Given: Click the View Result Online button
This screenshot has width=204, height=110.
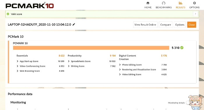Looking at the screenshot, I should (145, 25).
